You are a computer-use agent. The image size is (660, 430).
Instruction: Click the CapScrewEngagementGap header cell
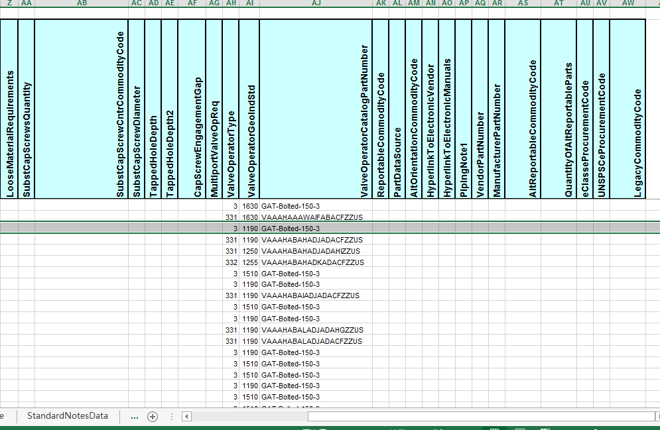point(192,109)
